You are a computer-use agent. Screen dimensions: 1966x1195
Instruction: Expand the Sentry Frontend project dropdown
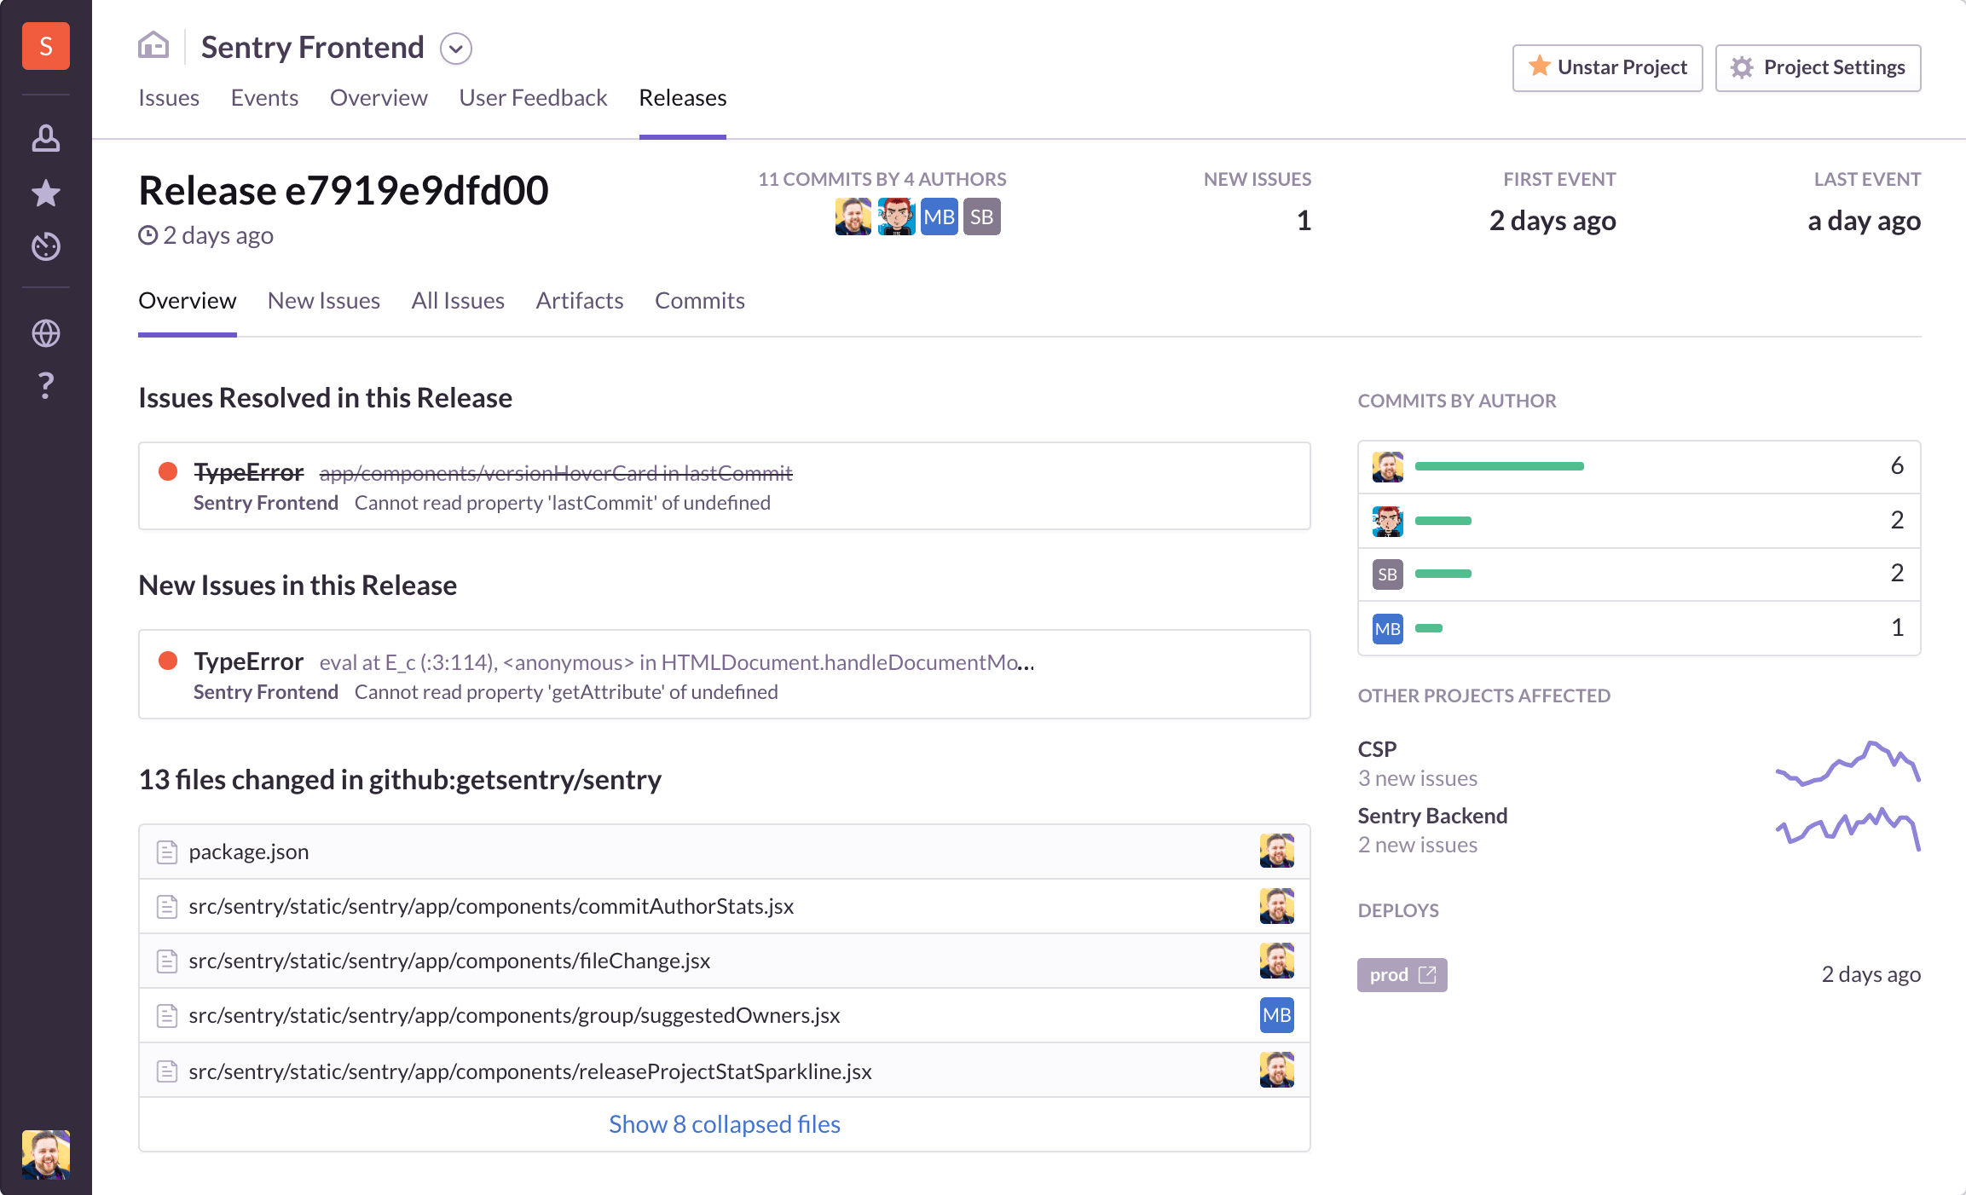click(x=456, y=49)
